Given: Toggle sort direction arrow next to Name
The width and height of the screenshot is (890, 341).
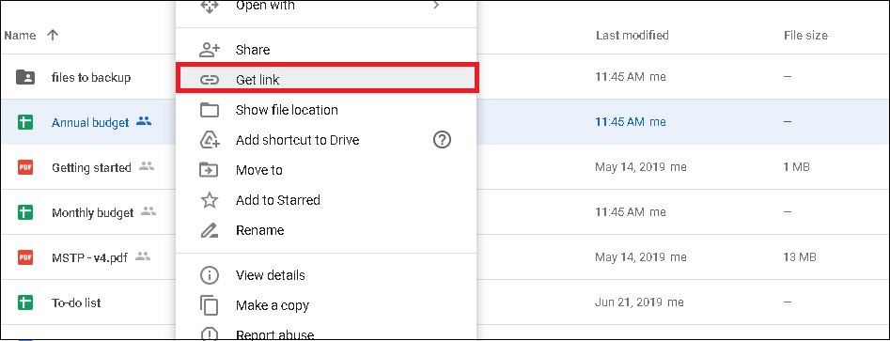Looking at the screenshot, I should click(x=53, y=35).
